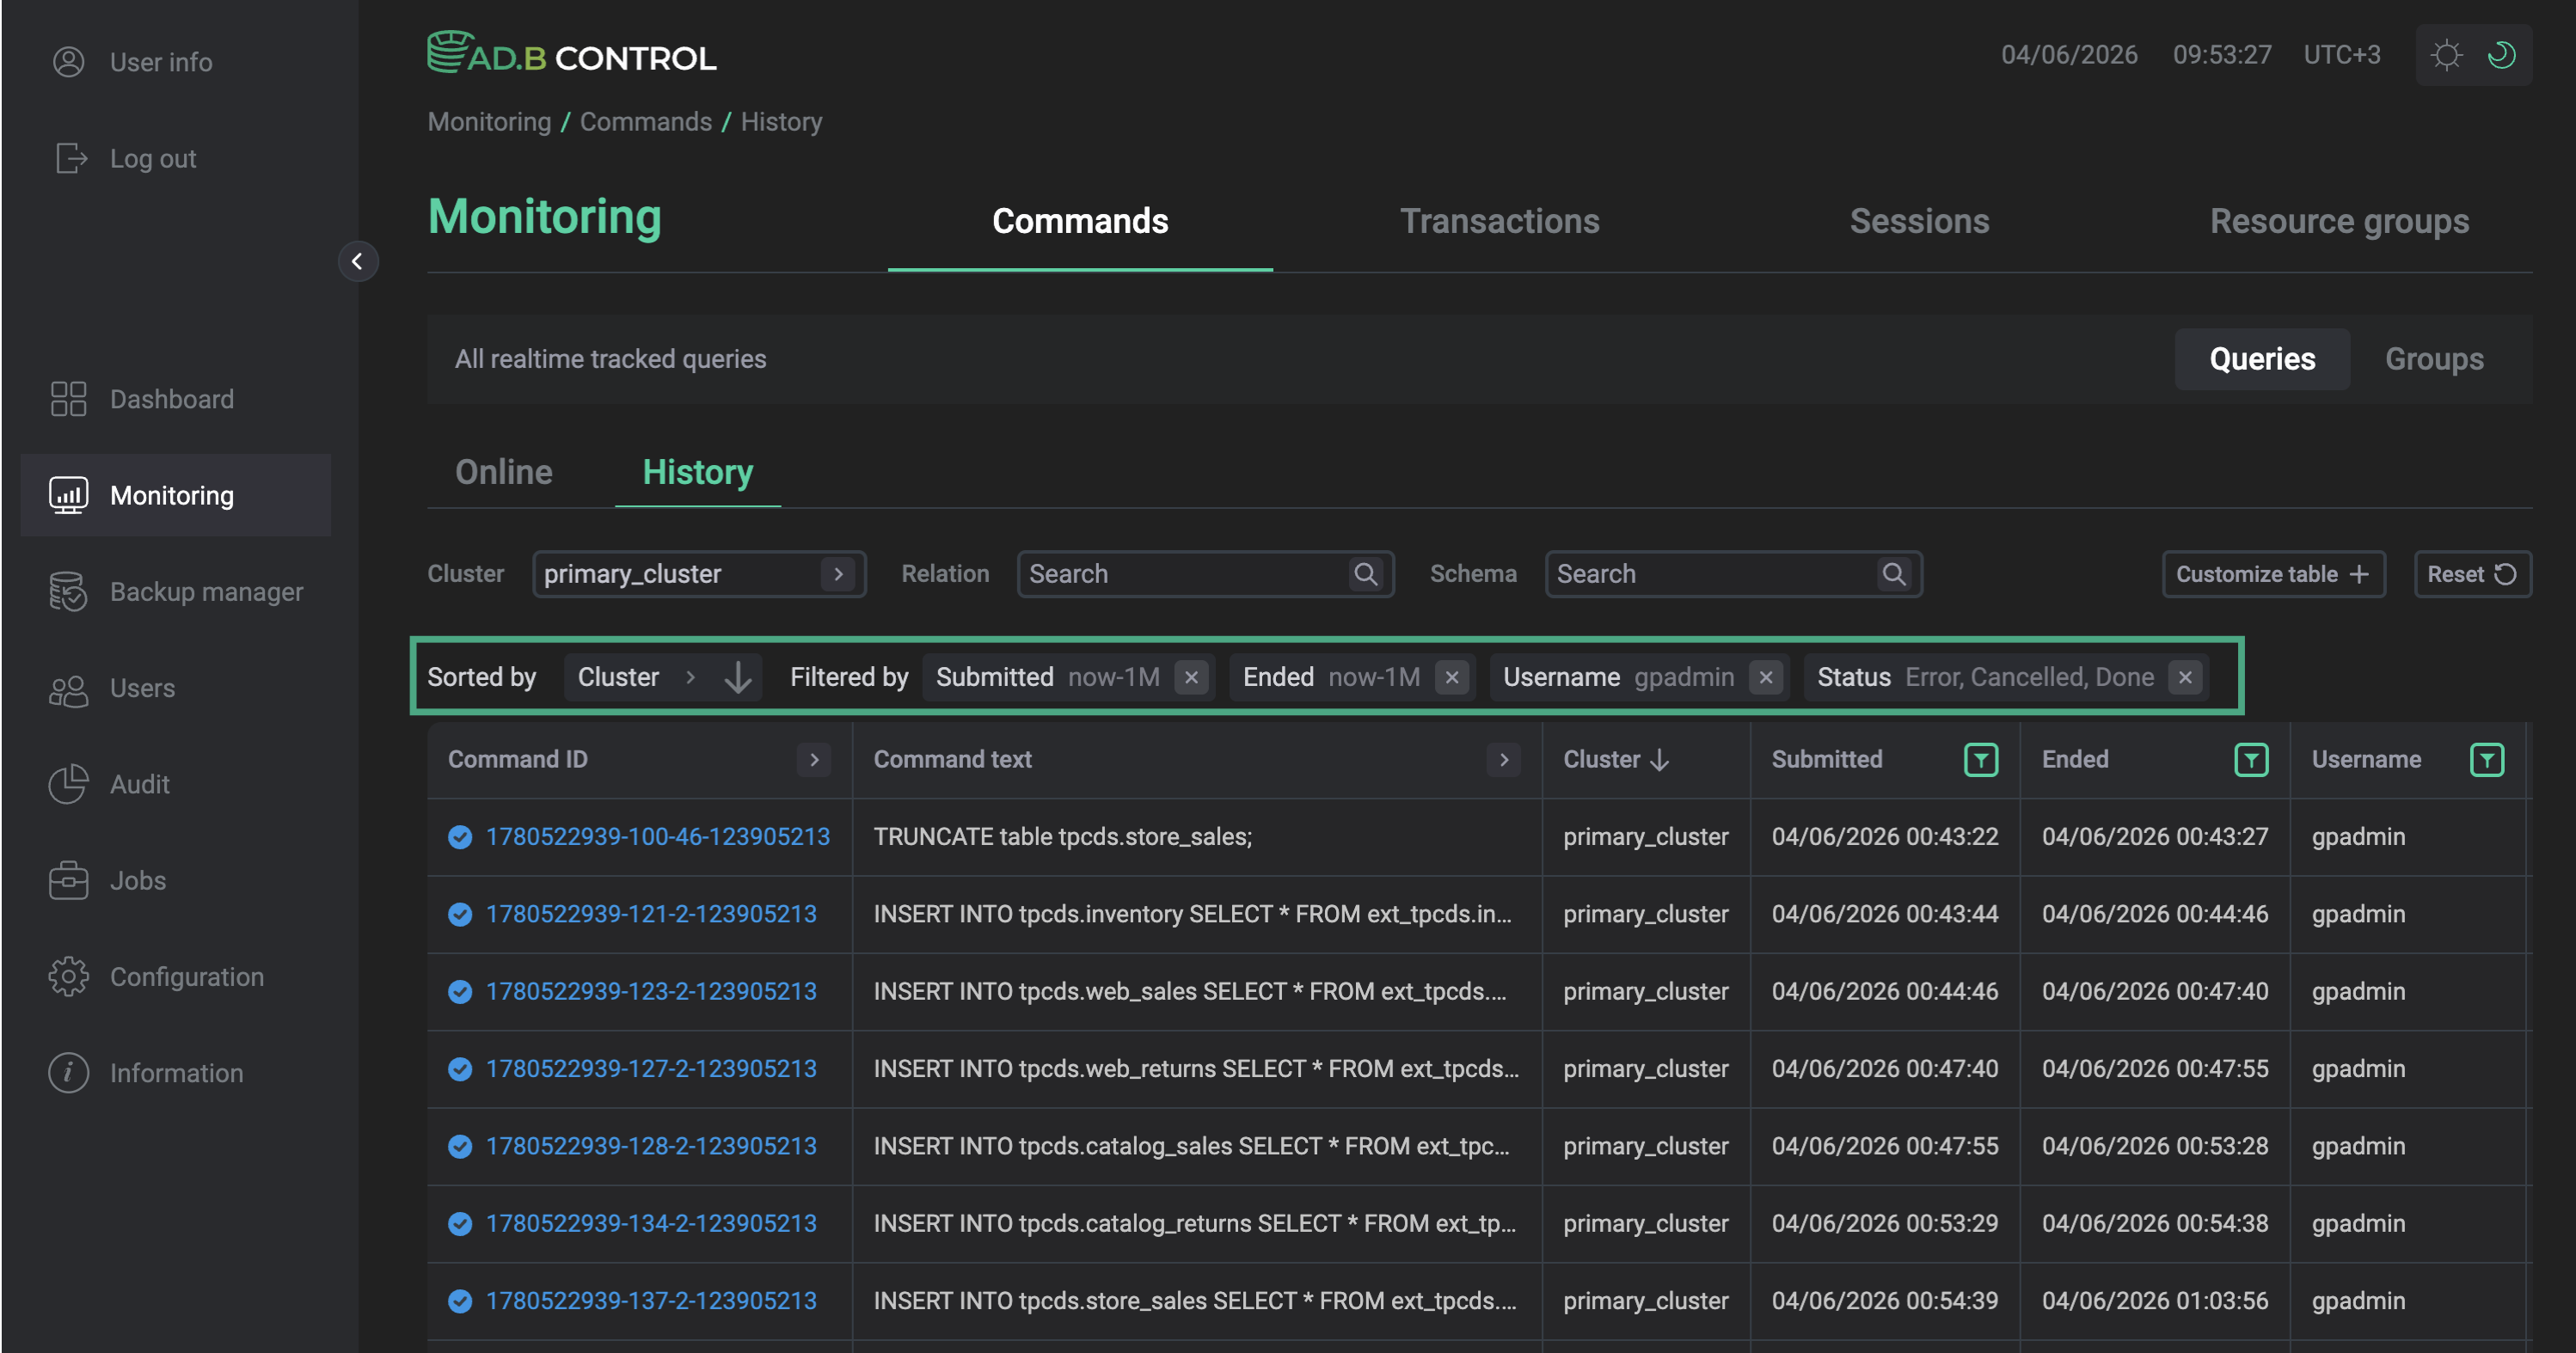Open command 1780522939-127-2-123905213
Image resolution: width=2576 pixels, height=1353 pixels.
point(651,1069)
